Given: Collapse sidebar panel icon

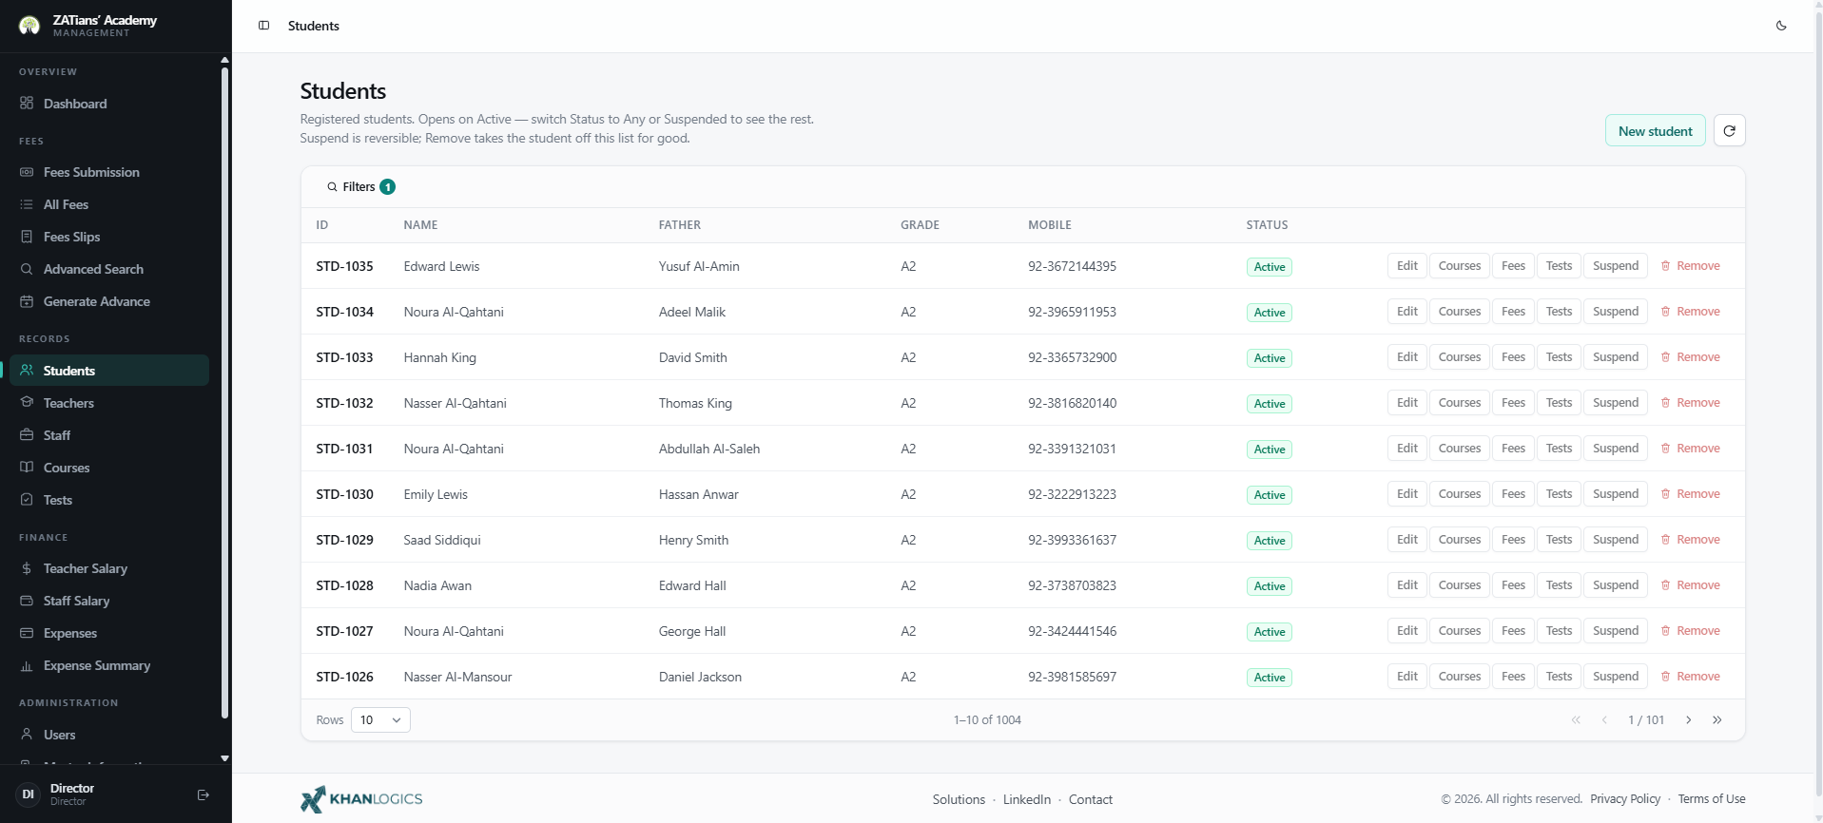Looking at the screenshot, I should coord(264,26).
